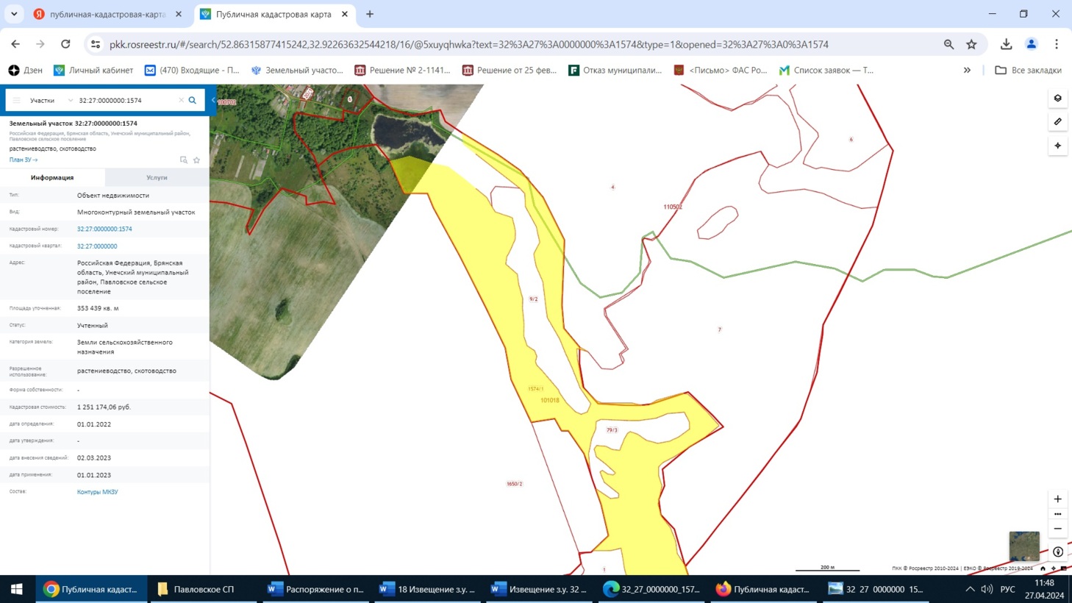The width and height of the screenshot is (1072, 603).
Task: Select the ruler measurement tool
Action: [1057, 121]
